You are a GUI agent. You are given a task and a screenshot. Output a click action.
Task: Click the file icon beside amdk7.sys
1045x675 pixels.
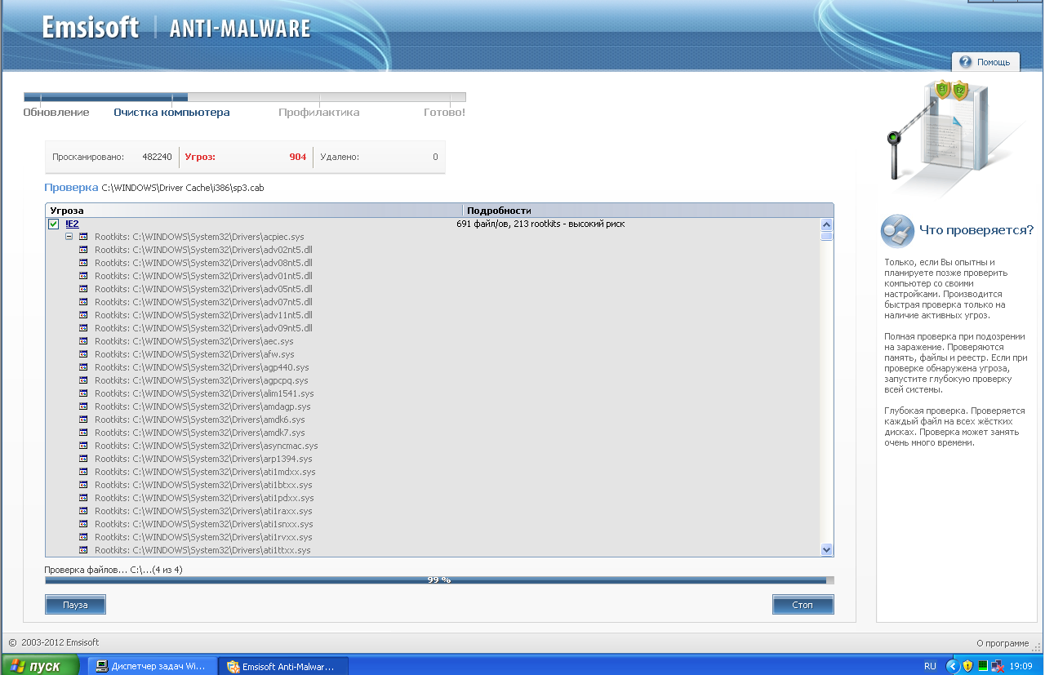(x=83, y=433)
